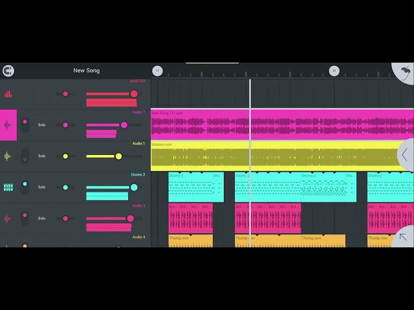Select the New Song (1).wav clip
This screenshot has height=310, width=414.
tap(282, 125)
